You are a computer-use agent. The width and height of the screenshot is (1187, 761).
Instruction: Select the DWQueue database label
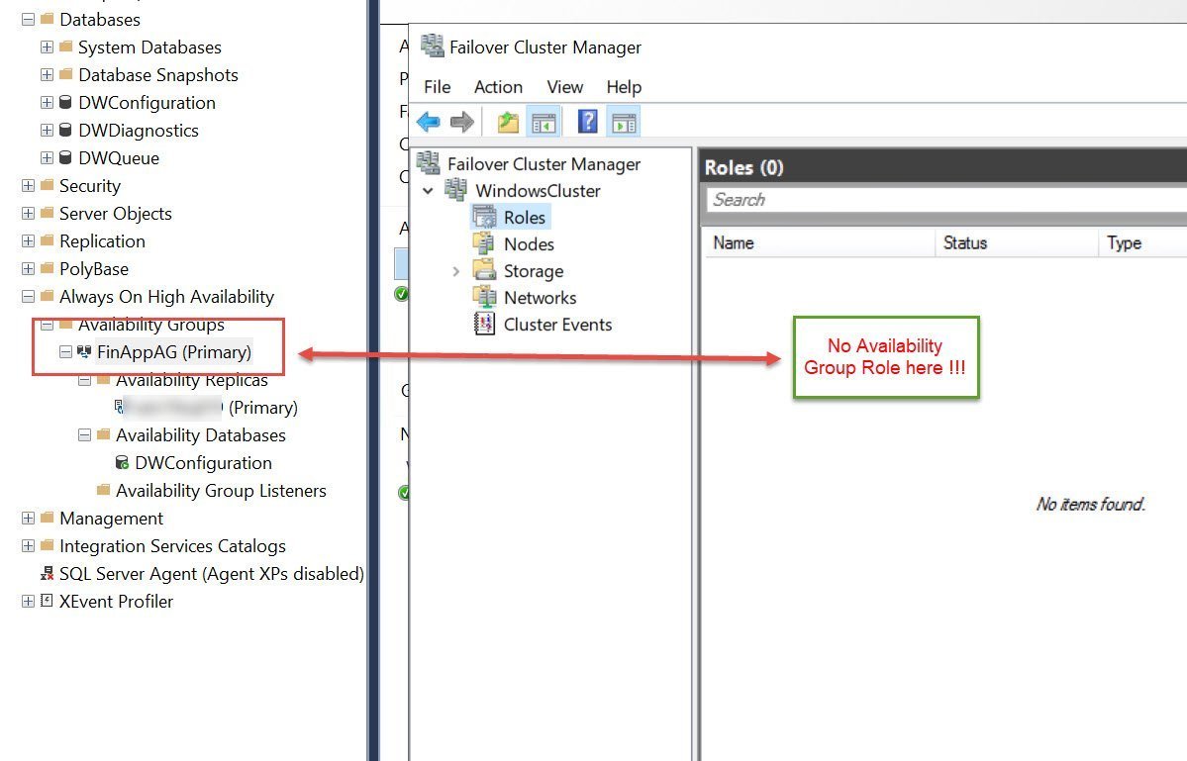coord(119,158)
